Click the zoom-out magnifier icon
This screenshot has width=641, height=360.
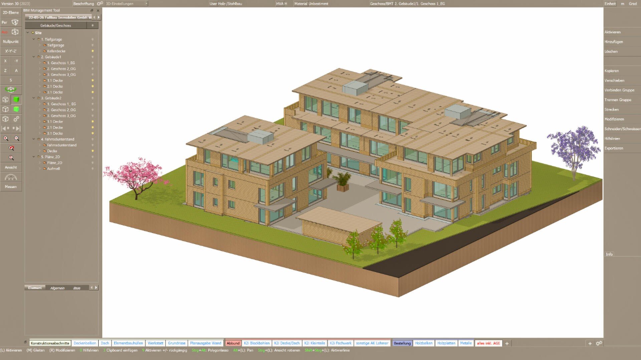[x=16, y=138]
